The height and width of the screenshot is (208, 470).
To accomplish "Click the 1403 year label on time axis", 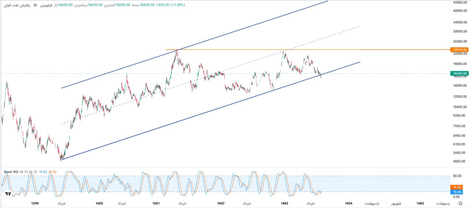I will (284, 203).
